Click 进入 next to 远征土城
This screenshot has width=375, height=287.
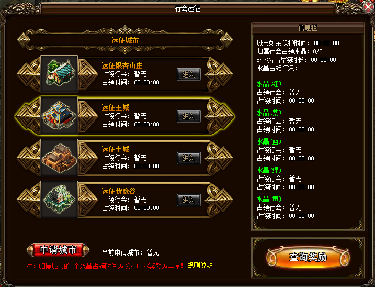point(189,158)
